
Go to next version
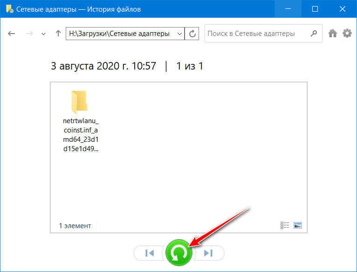(208, 253)
